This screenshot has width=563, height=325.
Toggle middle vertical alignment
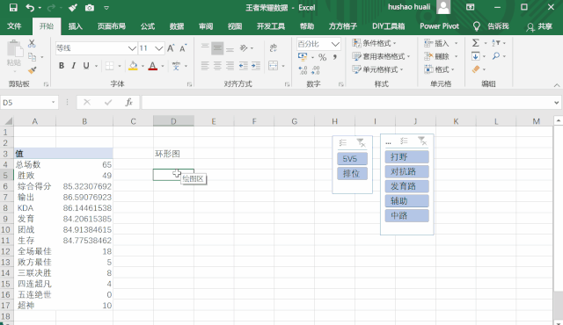click(x=217, y=48)
